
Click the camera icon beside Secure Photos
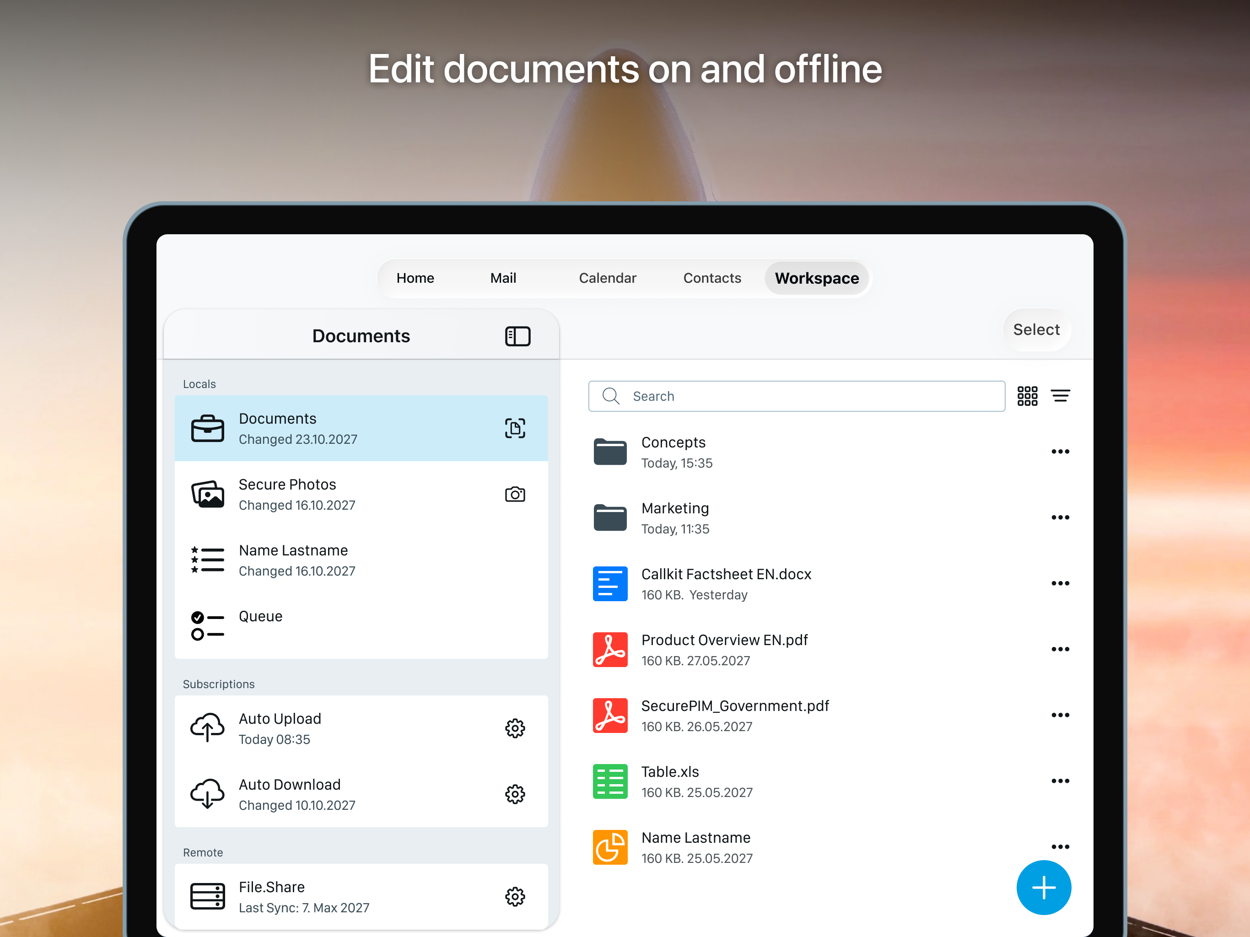coord(515,495)
